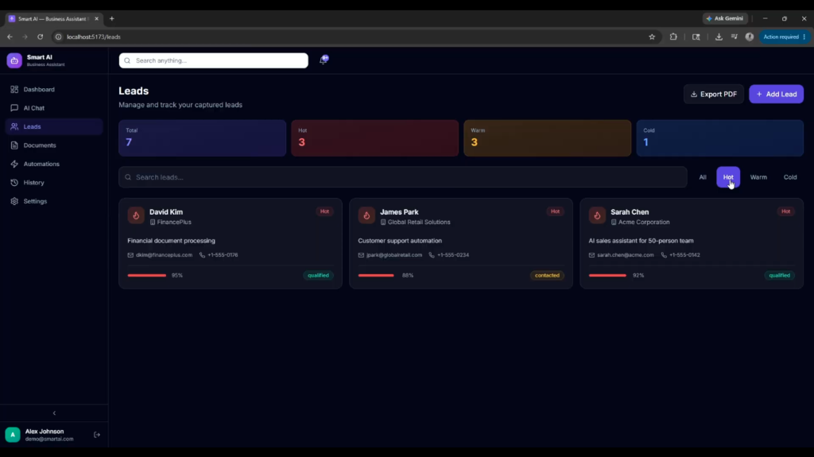
Task: Open History in the sidebar
Action: pyautogui.click(x=54, y=183)
